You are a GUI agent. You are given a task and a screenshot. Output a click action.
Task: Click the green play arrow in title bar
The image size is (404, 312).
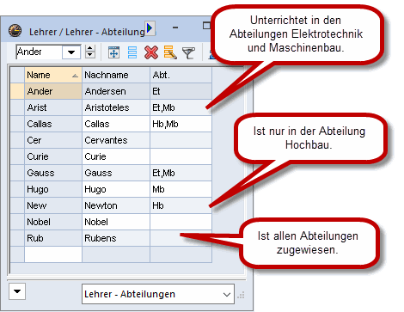[x=150, y=28]
